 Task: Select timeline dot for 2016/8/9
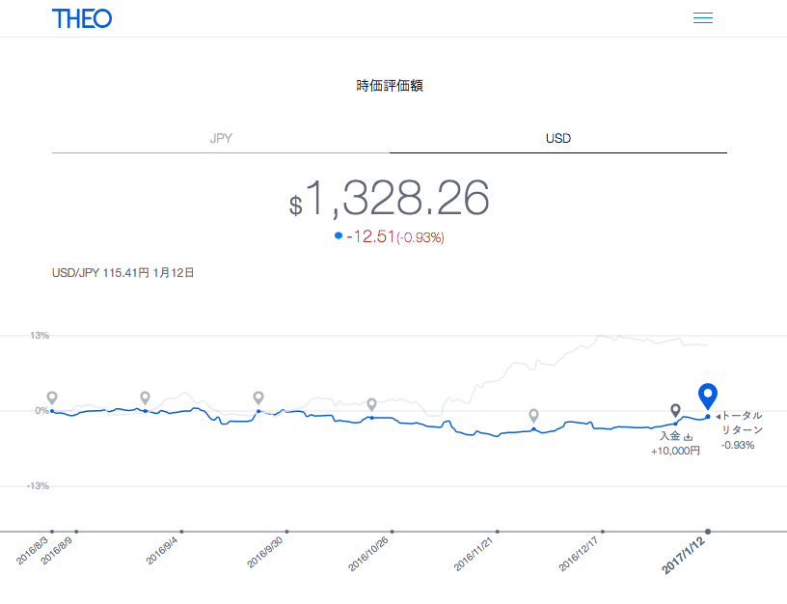[x=76, y=532]
